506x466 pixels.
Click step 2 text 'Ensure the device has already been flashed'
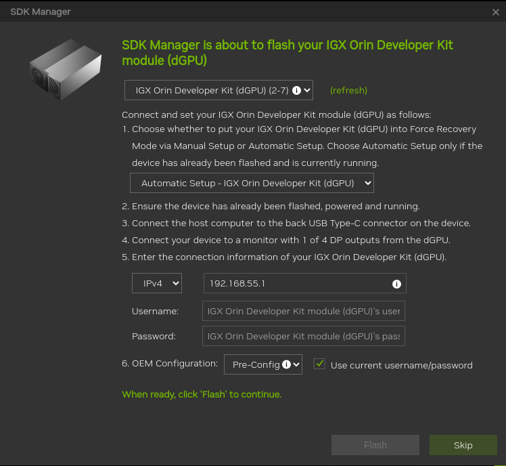pyautogui.click(x=271, y=206)
